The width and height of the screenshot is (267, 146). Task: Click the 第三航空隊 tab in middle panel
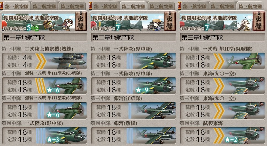[161, 6]
